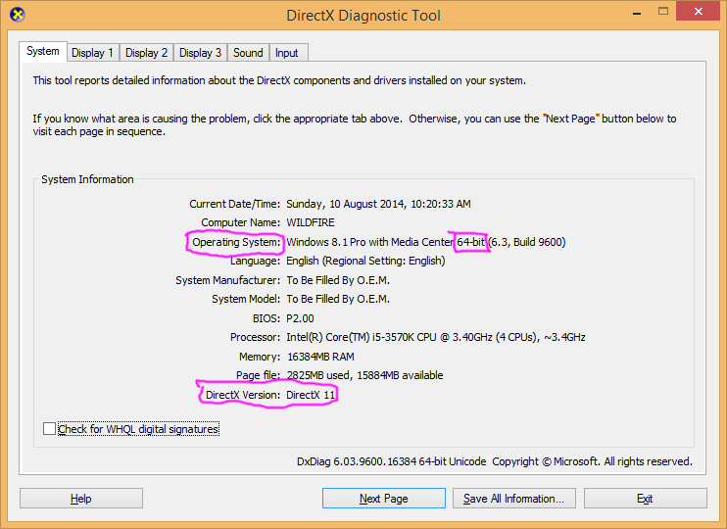Switch to the Input tab

coord(287,53)
